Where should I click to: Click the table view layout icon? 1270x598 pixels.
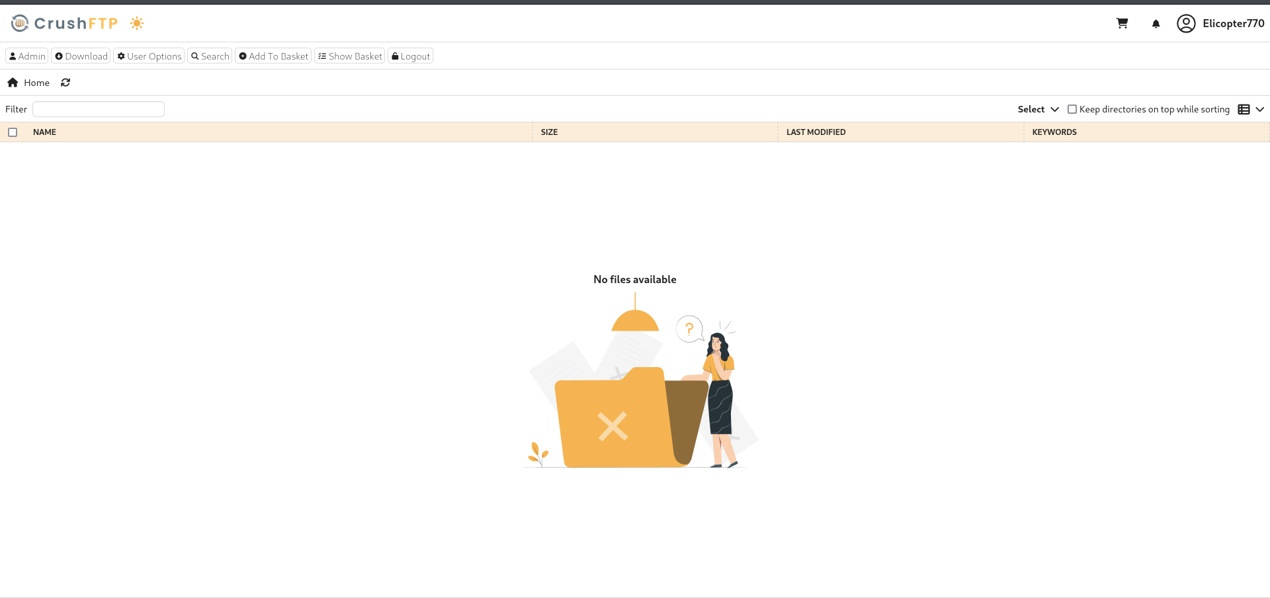pos(1244,109)
